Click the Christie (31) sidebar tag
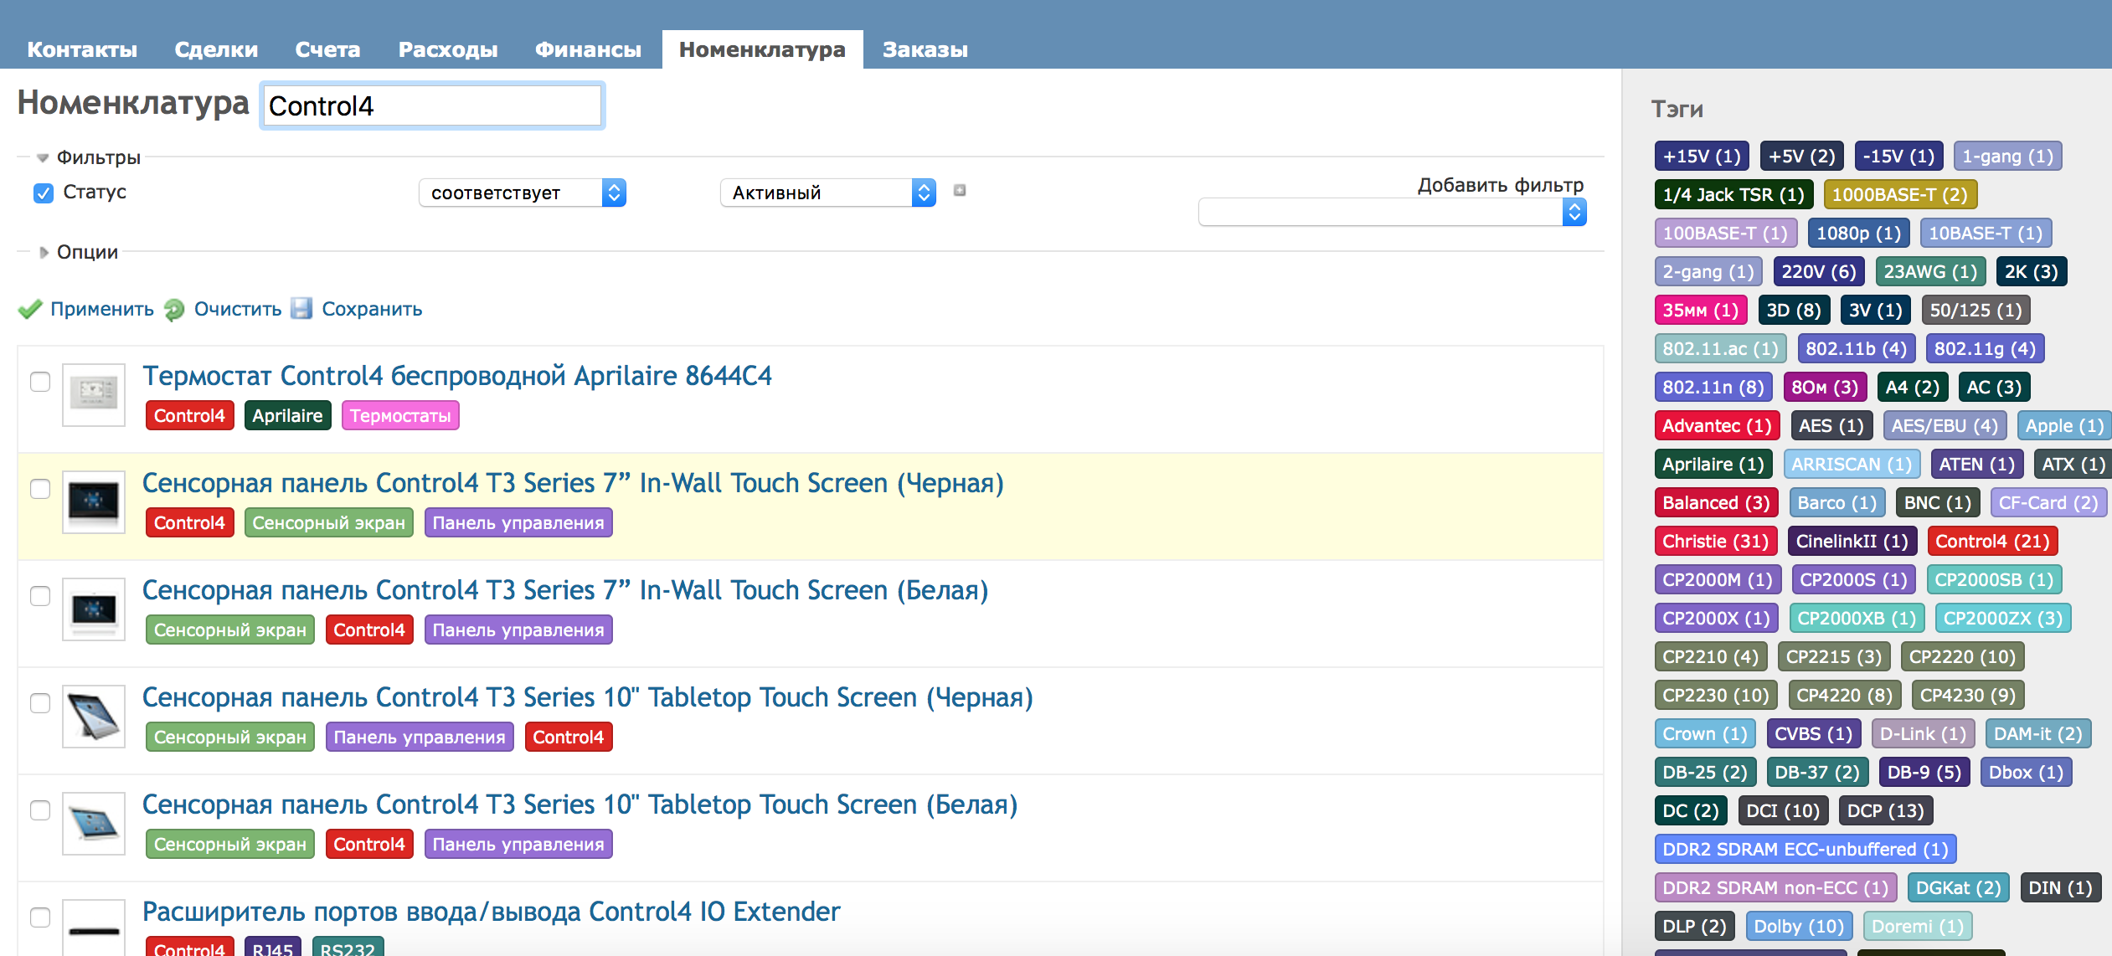Image resolution: width=2112 pixels, height=956 pixels. tap(1715, 542)
